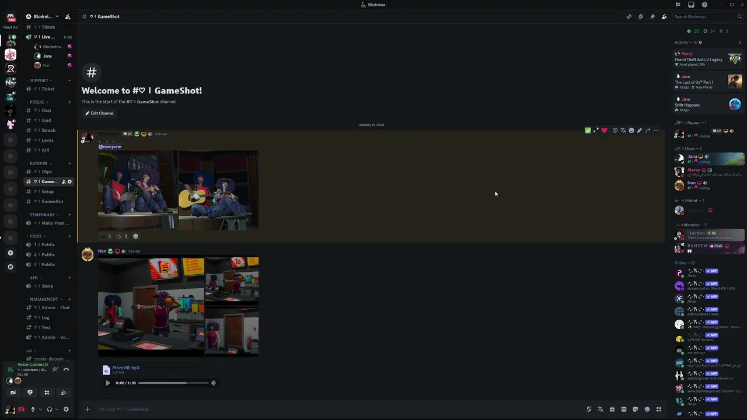747x420 pixels.
Task: Open Jana's The Last of Us activity card
Action: tap(708, 82)
